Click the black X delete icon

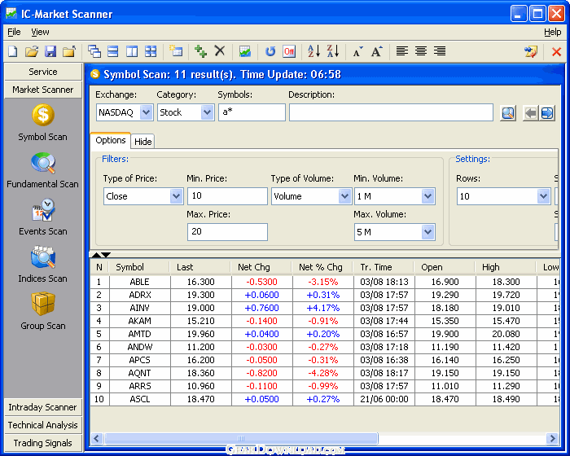[220, 51]
